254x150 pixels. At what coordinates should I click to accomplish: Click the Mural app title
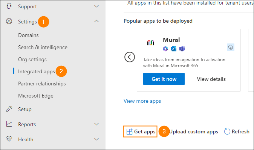point(171,40)
